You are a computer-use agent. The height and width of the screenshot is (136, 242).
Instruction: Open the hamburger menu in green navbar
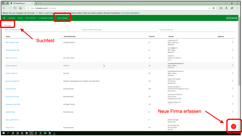(x=4, y=18)
